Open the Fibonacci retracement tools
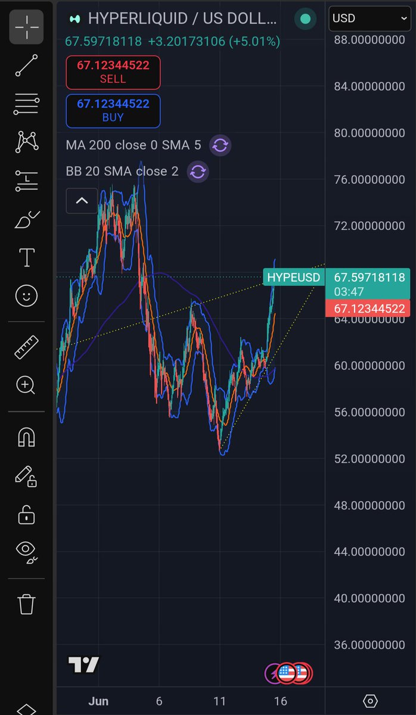This screenshot has width=416, height=715. point(26,104)
